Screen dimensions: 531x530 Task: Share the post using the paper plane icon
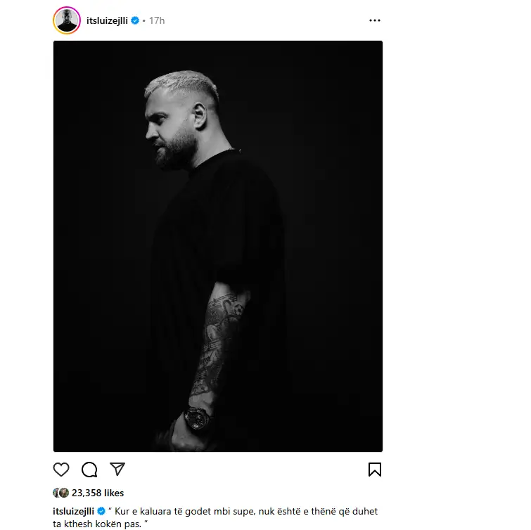point(117,469)
